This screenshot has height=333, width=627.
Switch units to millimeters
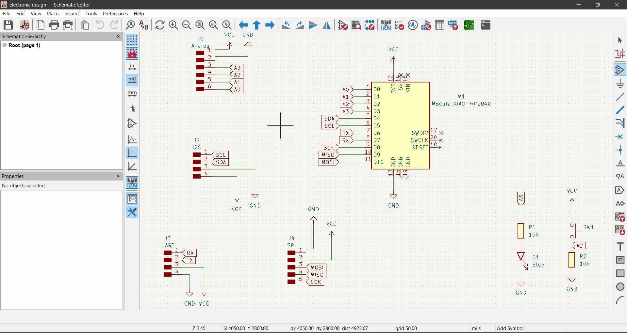coord(132,94)
